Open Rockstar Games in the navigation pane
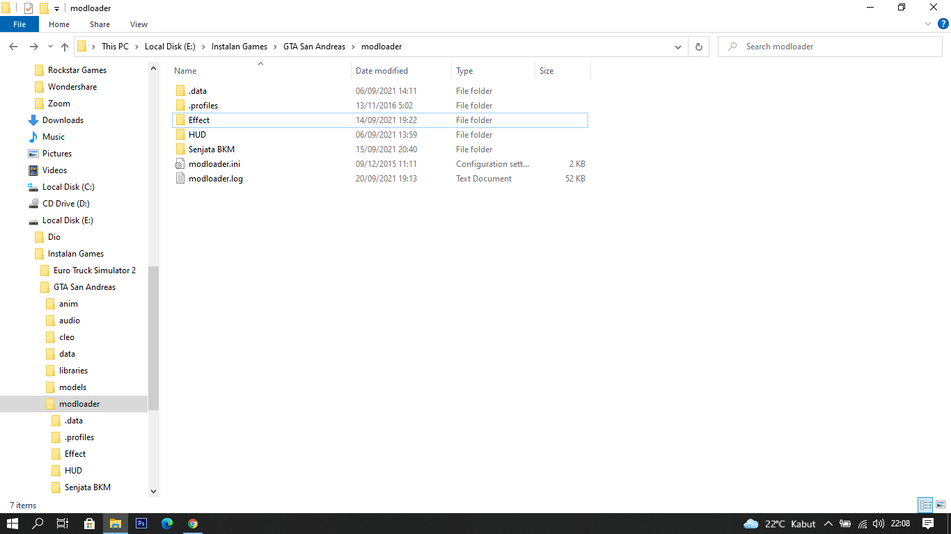The width and height of the screenshot is (951, 534). click(x=77, y=70)
